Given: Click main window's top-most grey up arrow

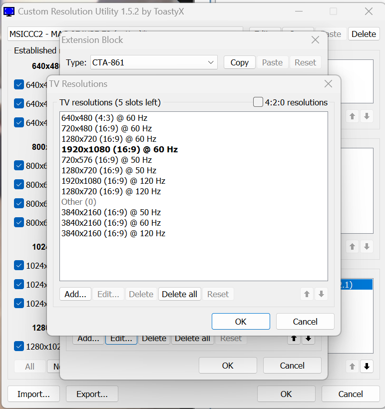Looking at the screenshot, I should 353,116.
